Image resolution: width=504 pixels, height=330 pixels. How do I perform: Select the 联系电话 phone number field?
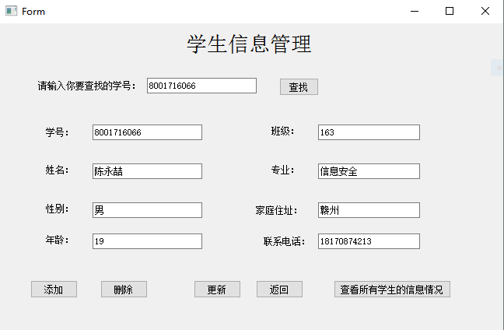pos(369,241)
